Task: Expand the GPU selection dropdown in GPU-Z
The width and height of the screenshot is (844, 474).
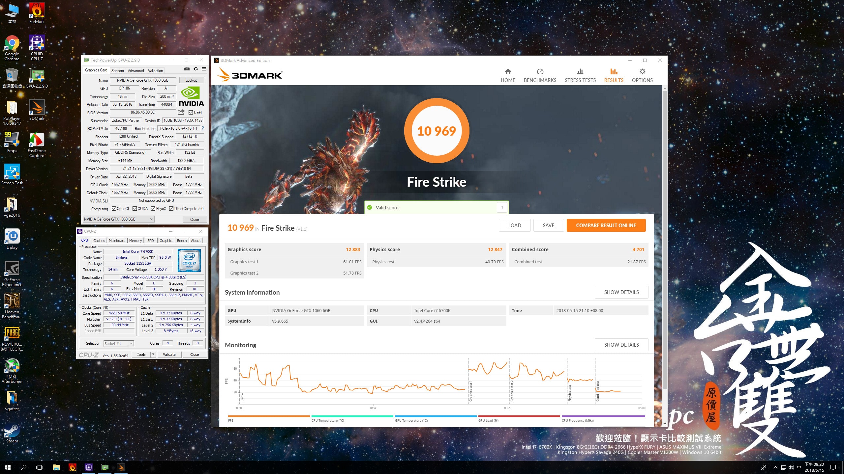Action: click(x=118, y=219)
